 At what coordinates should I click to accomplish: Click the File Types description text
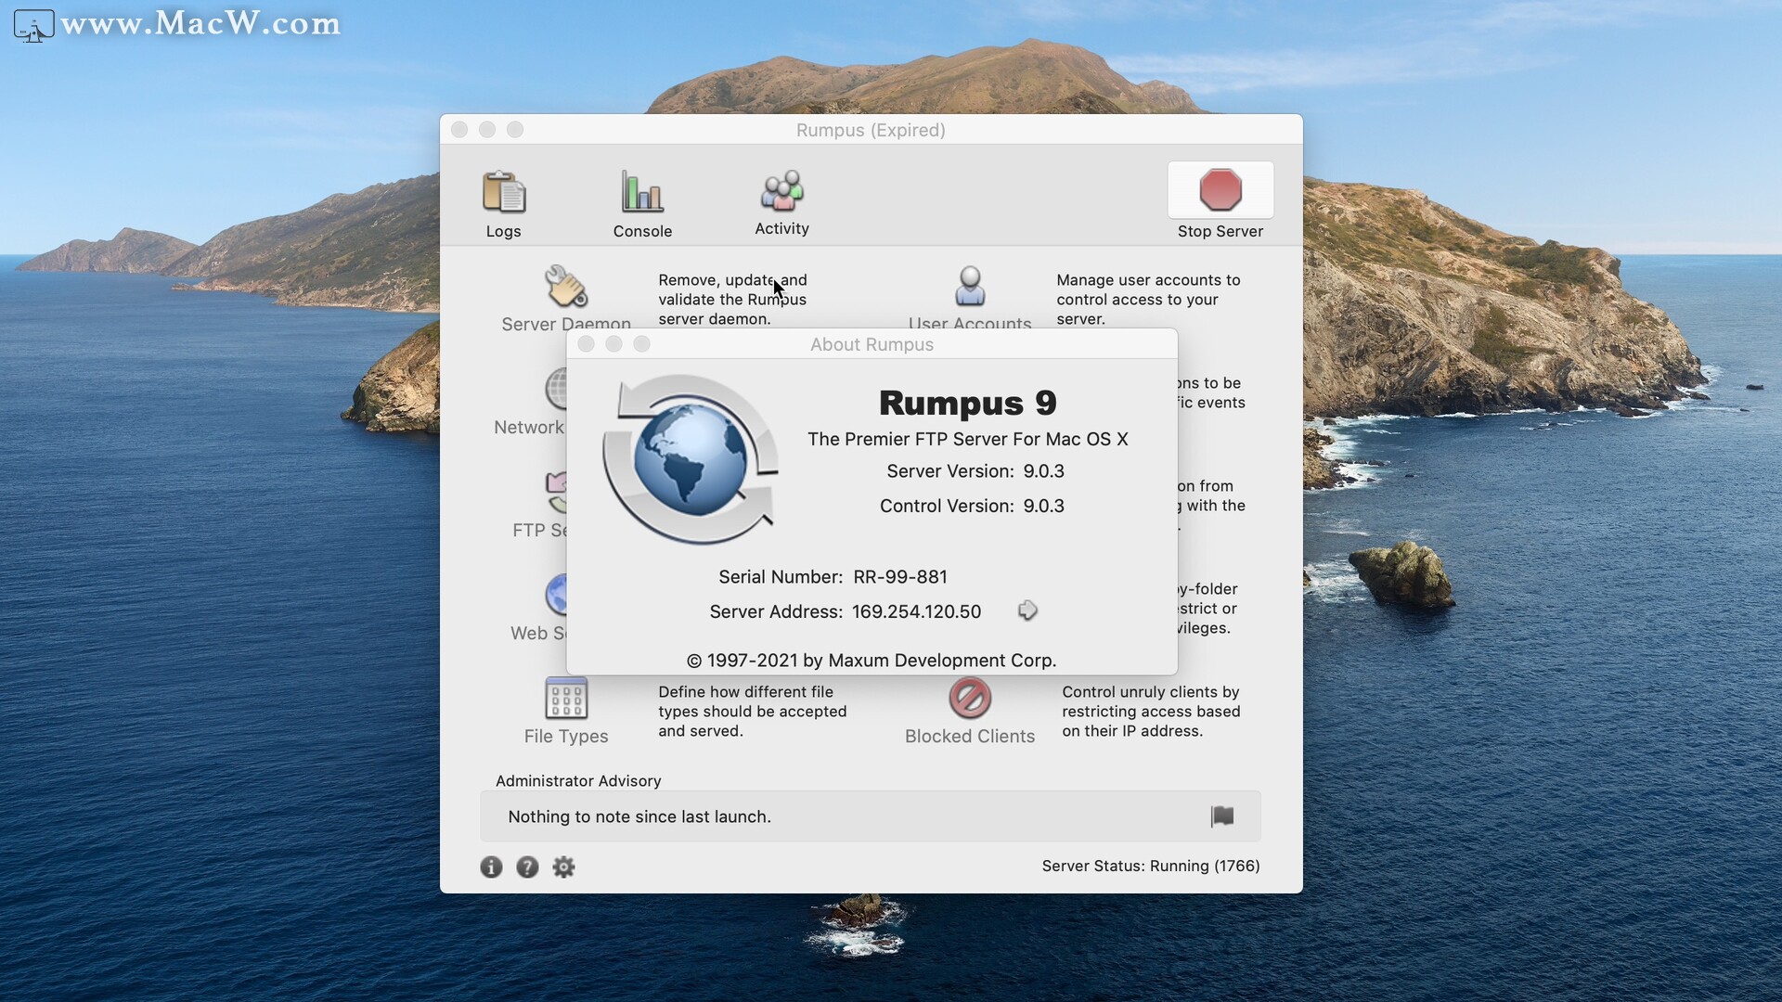point(753,711)
